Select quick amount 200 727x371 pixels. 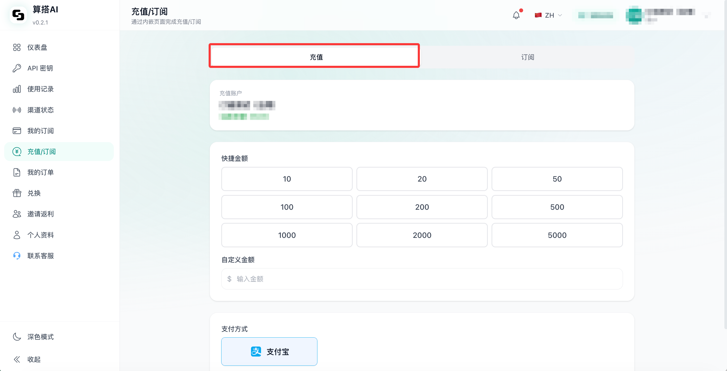coord(422,207)
